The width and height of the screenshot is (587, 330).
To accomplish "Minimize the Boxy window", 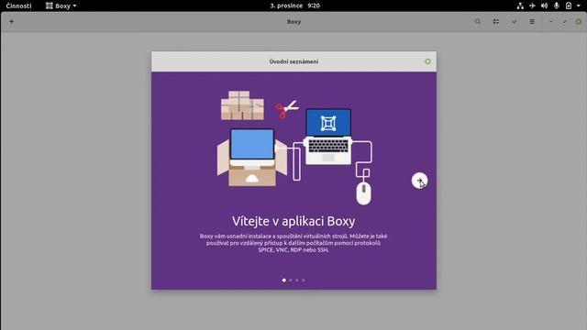I will (550, 22).
